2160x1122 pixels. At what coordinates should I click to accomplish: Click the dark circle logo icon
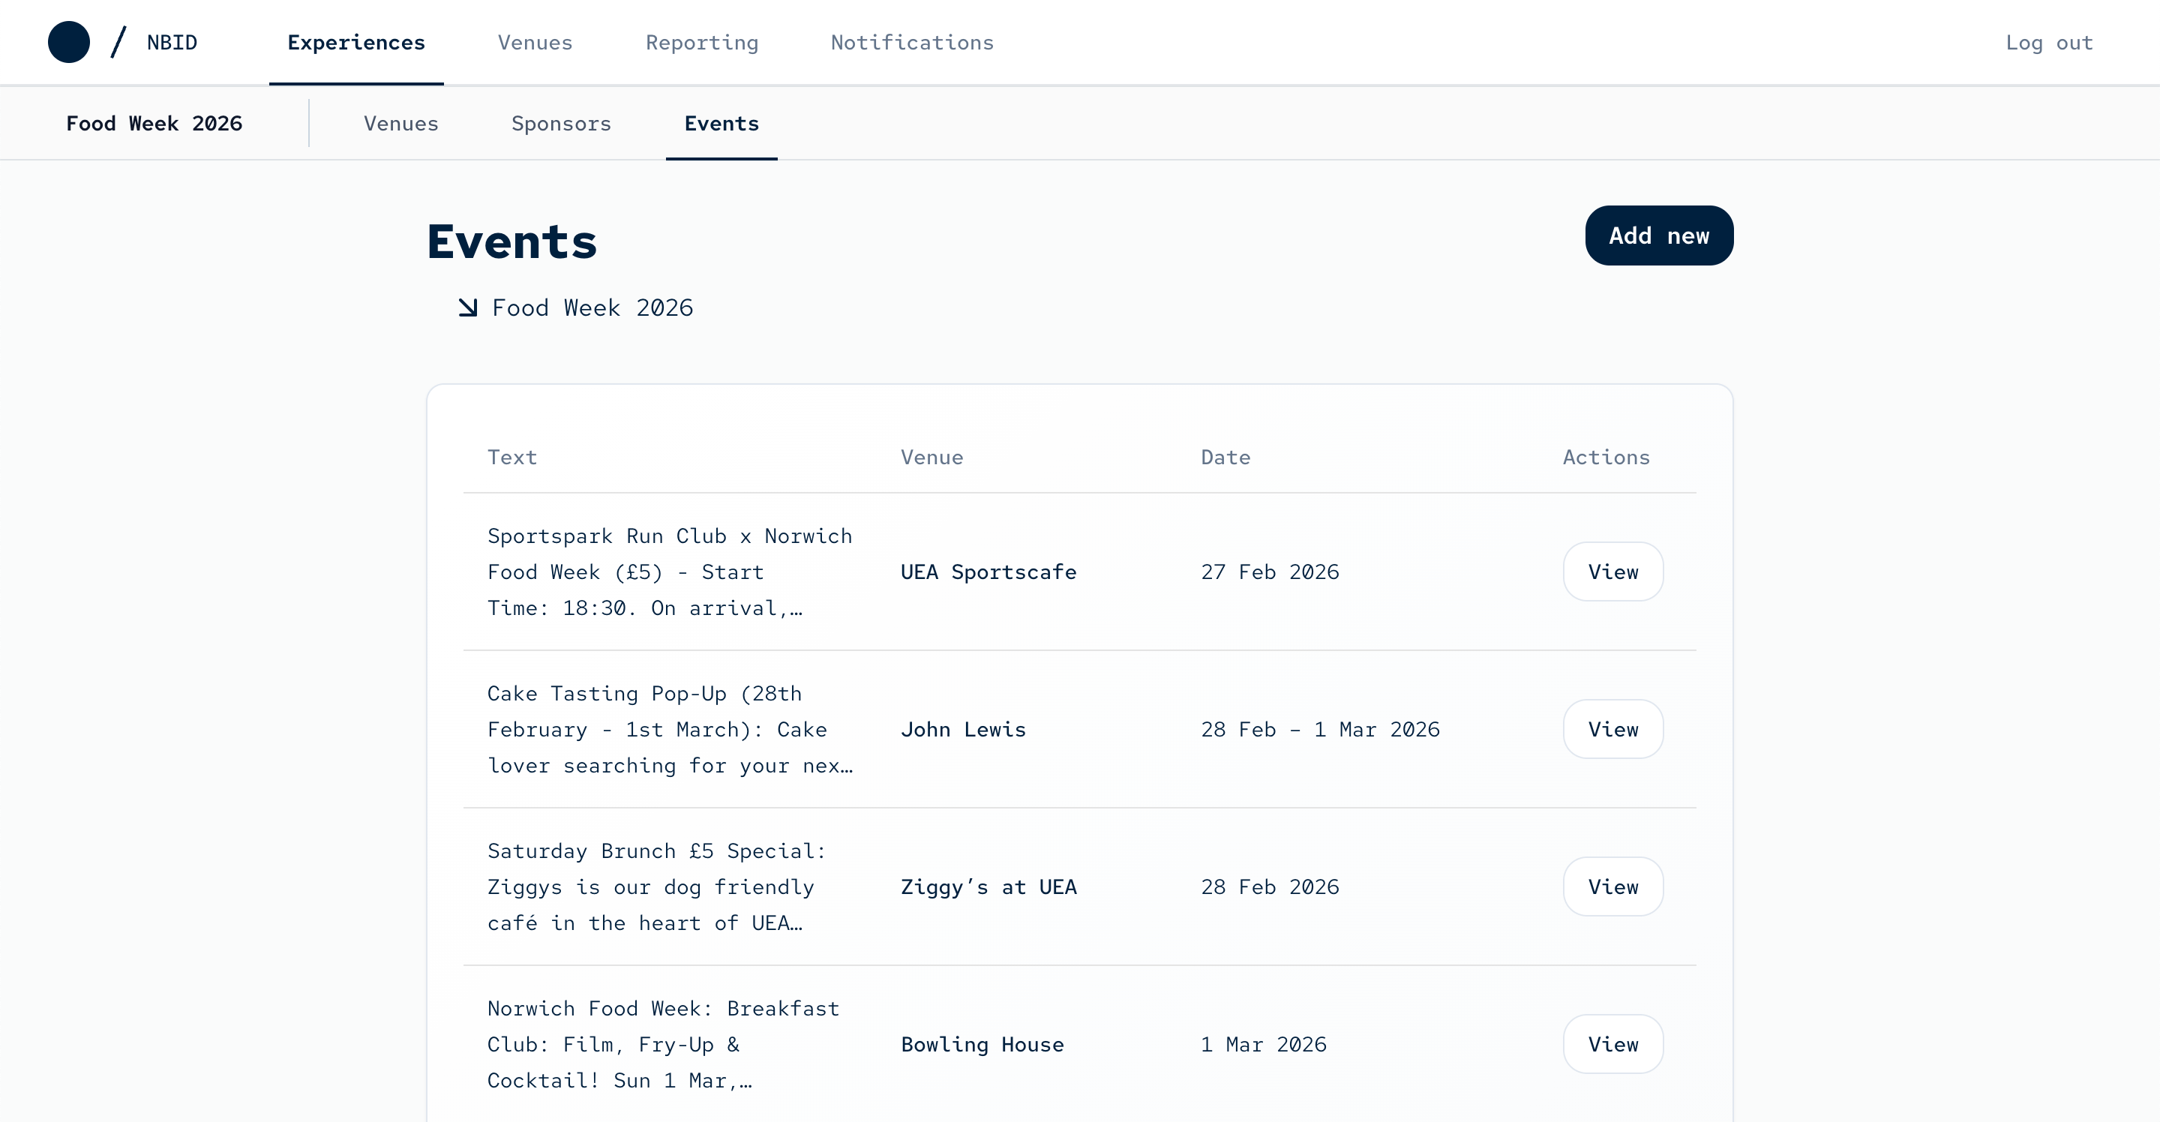[x=69, y=42]
